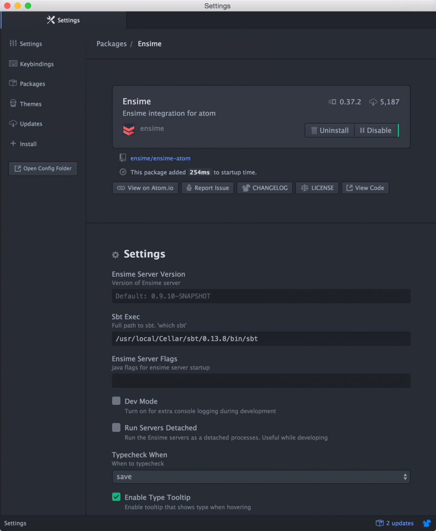Open the ensime/ensime-atom repository link
Screen dimensions: 436x531
pos(160,158)
